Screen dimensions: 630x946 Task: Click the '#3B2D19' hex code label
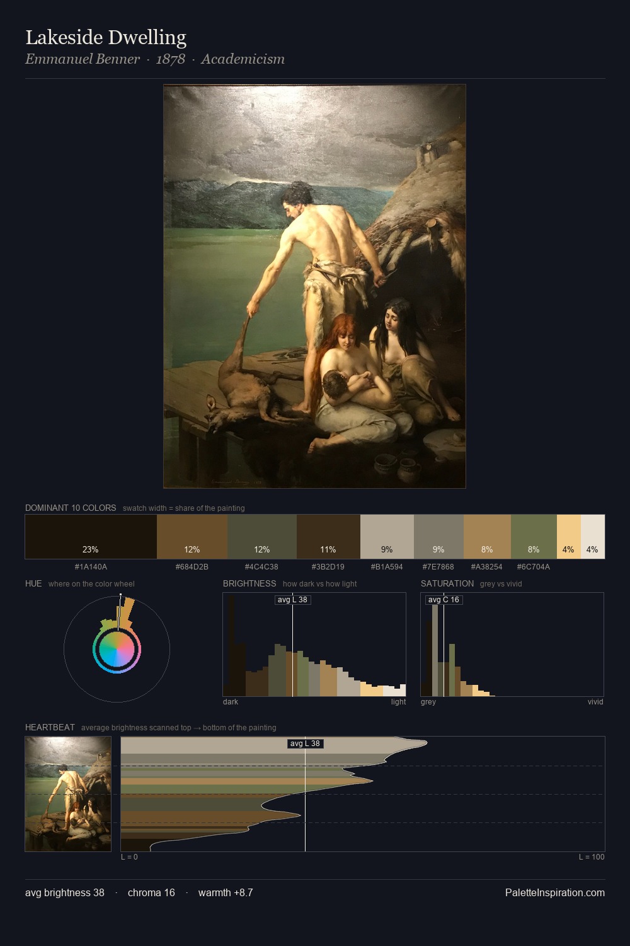328,567
